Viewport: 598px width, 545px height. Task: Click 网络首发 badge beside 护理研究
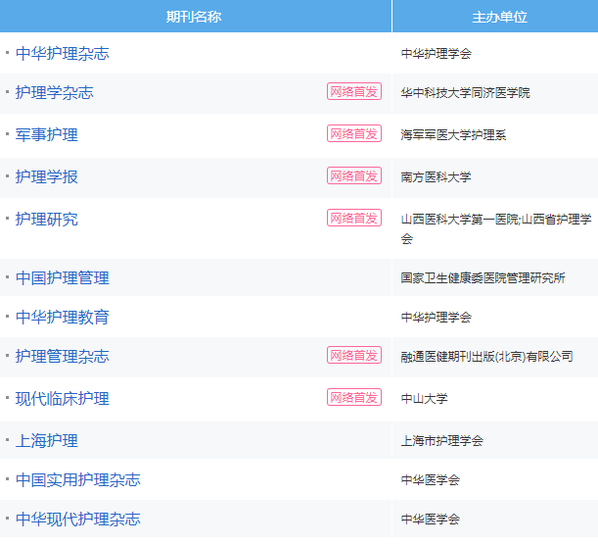pyautogui.click(x=354, y=218)
